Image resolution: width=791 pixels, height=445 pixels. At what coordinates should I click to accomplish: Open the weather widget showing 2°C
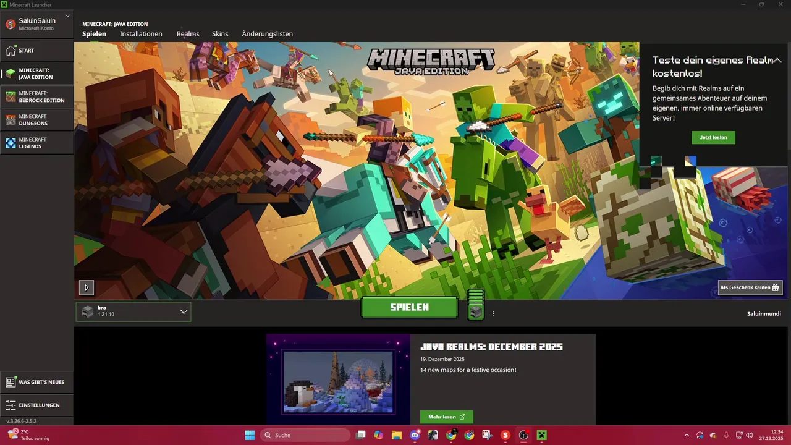coord(27,435)
